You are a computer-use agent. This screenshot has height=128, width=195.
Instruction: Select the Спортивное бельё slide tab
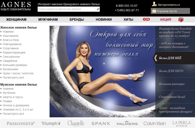click(175, 97)
